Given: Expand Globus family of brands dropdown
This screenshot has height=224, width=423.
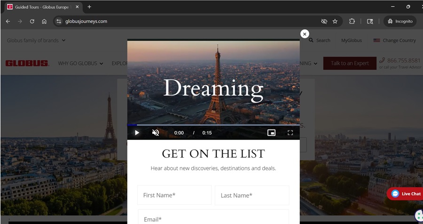Looking at the screenshot, I should pos(36,40).
